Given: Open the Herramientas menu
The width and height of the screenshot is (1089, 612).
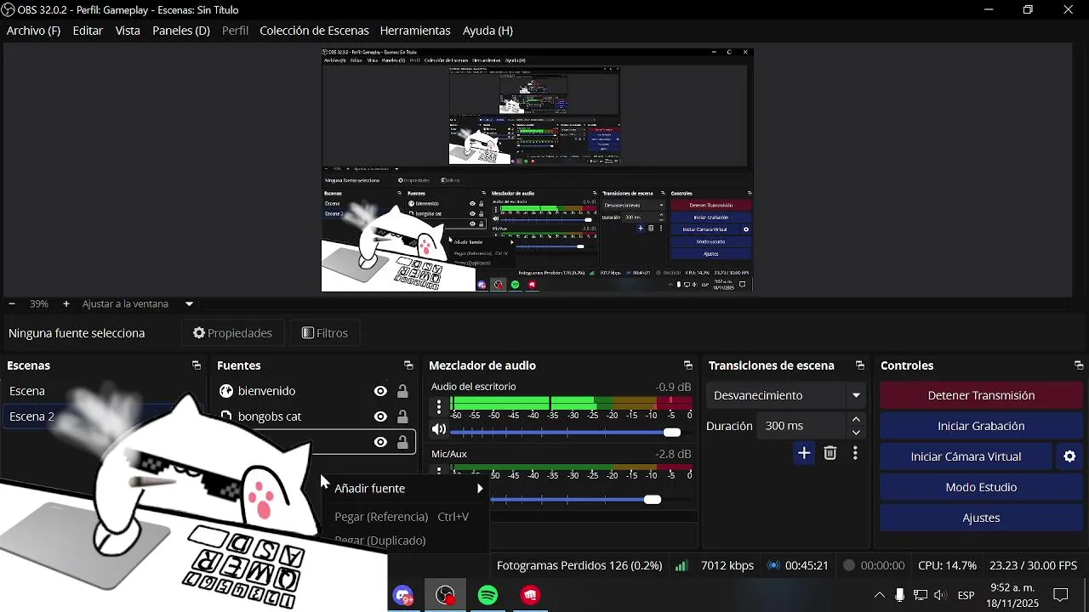Looking at the screenshot, I should [415, 31].
